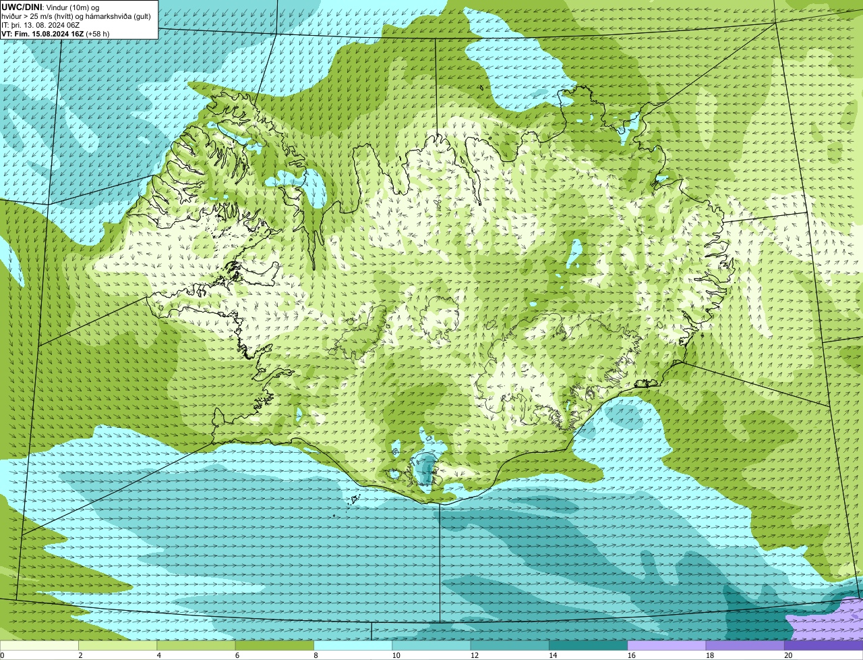The image size is (863, 660).
Task: Click the 'hviður > 25 m/s (hvítt)' description line
Action: pos(76,16)
